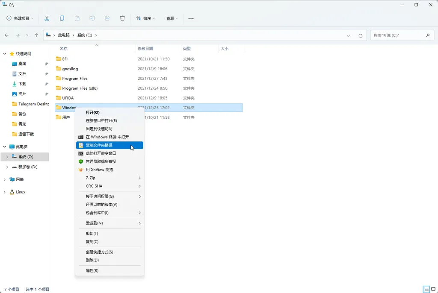This screenshot has width=438, height=293.
Task: Open the 查看 view dropdown
Action: tap(172, 18)
